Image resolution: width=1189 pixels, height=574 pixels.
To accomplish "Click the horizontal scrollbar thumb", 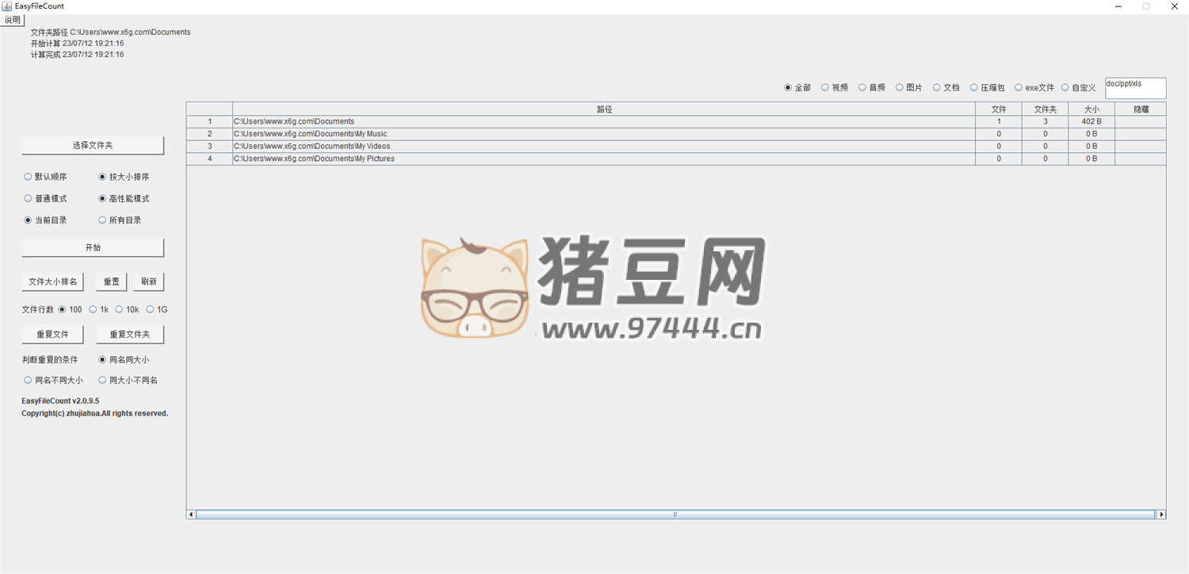I will (675, 515).
